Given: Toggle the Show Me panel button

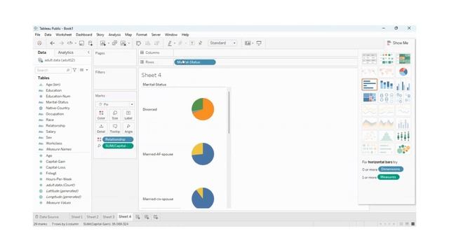Looking at the screenshot, I should 398,43.
